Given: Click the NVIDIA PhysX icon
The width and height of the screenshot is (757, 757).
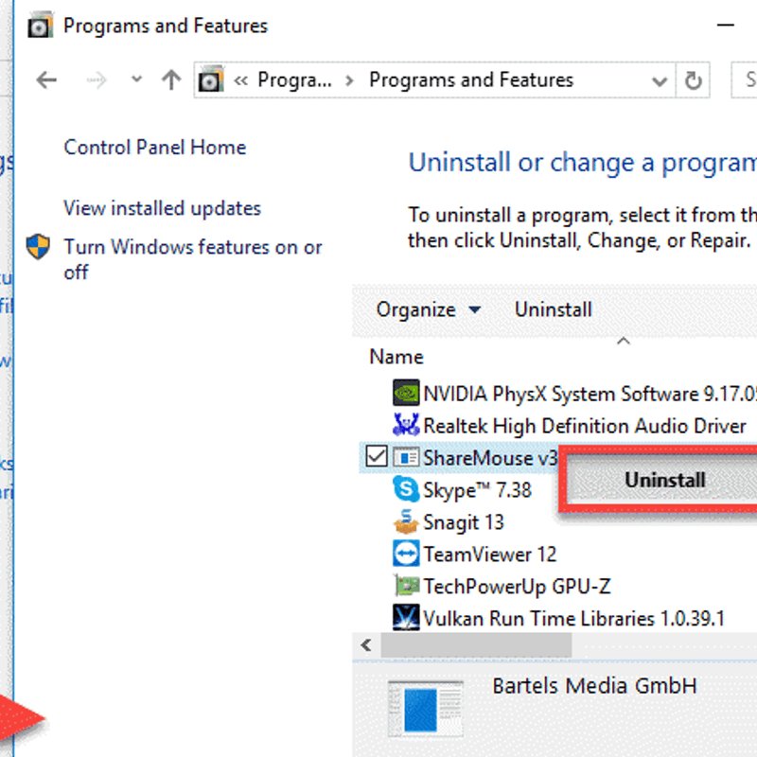Looking at the screenshot, I should tap(406, 393).
